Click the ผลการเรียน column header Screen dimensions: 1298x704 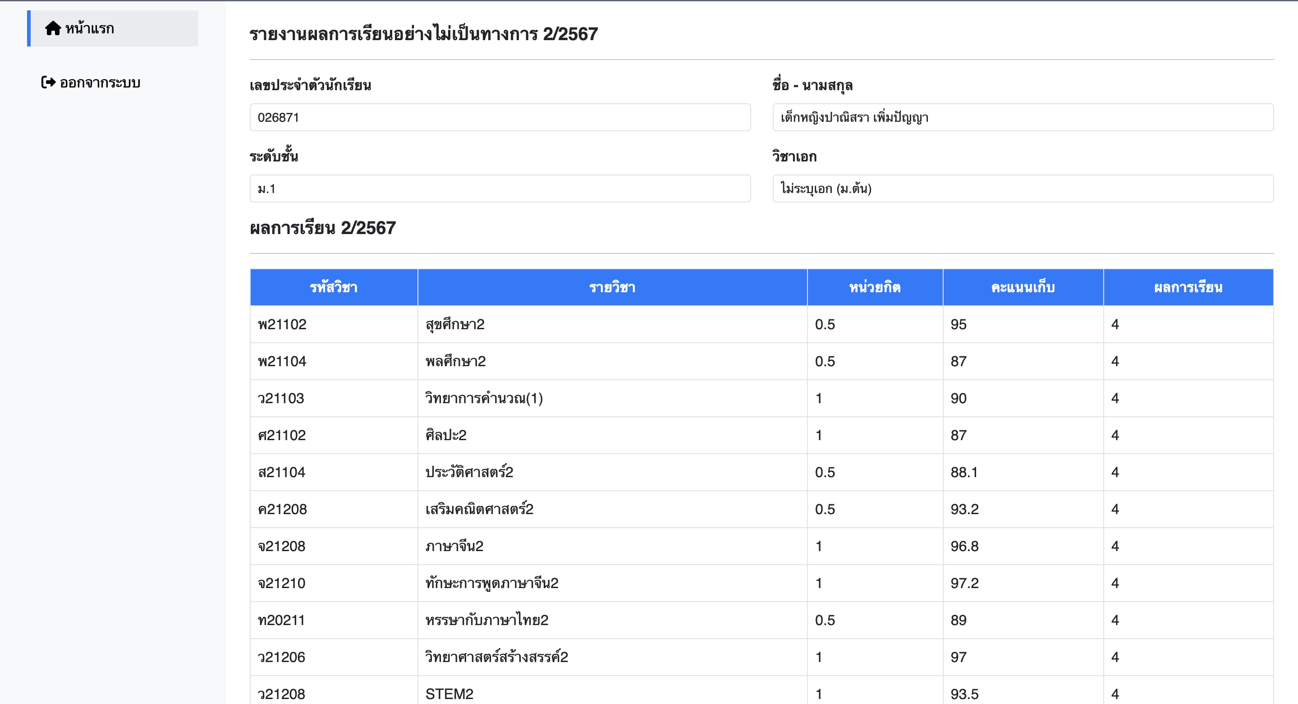tap(1188, 287)
